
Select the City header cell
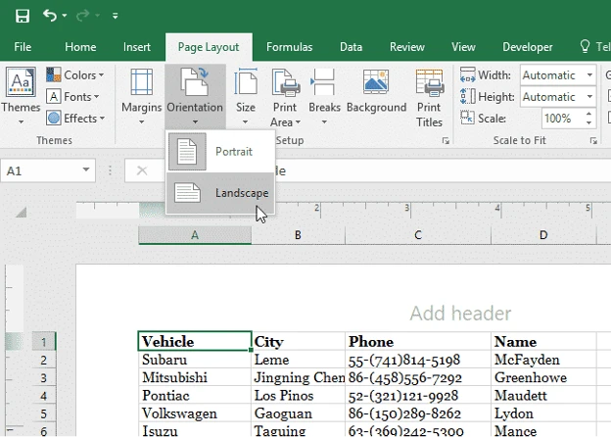298,342
